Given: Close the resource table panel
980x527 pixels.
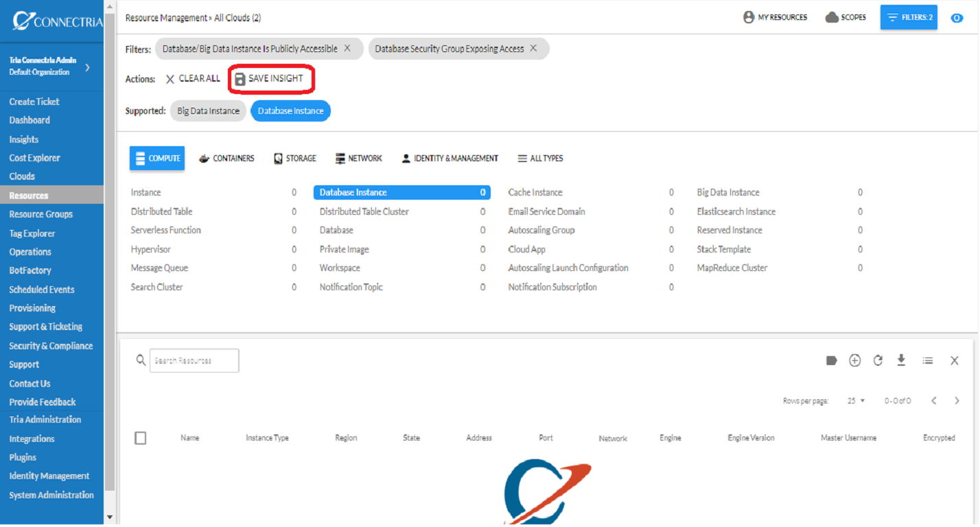Looking at the screenshot, I should click(954, 360).
